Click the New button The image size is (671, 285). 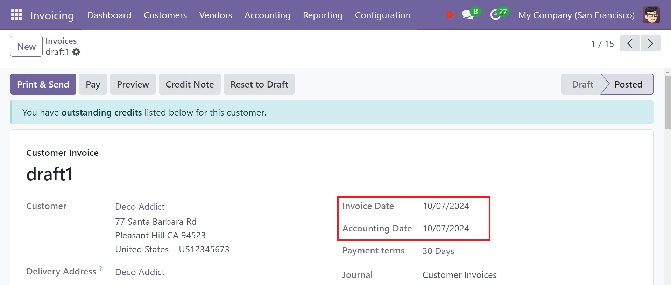point(27,46)
